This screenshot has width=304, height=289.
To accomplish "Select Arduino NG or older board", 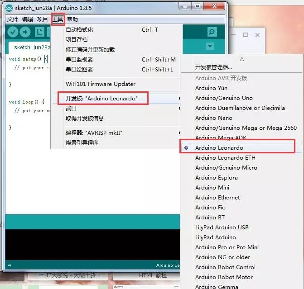I will click(241, 257).
